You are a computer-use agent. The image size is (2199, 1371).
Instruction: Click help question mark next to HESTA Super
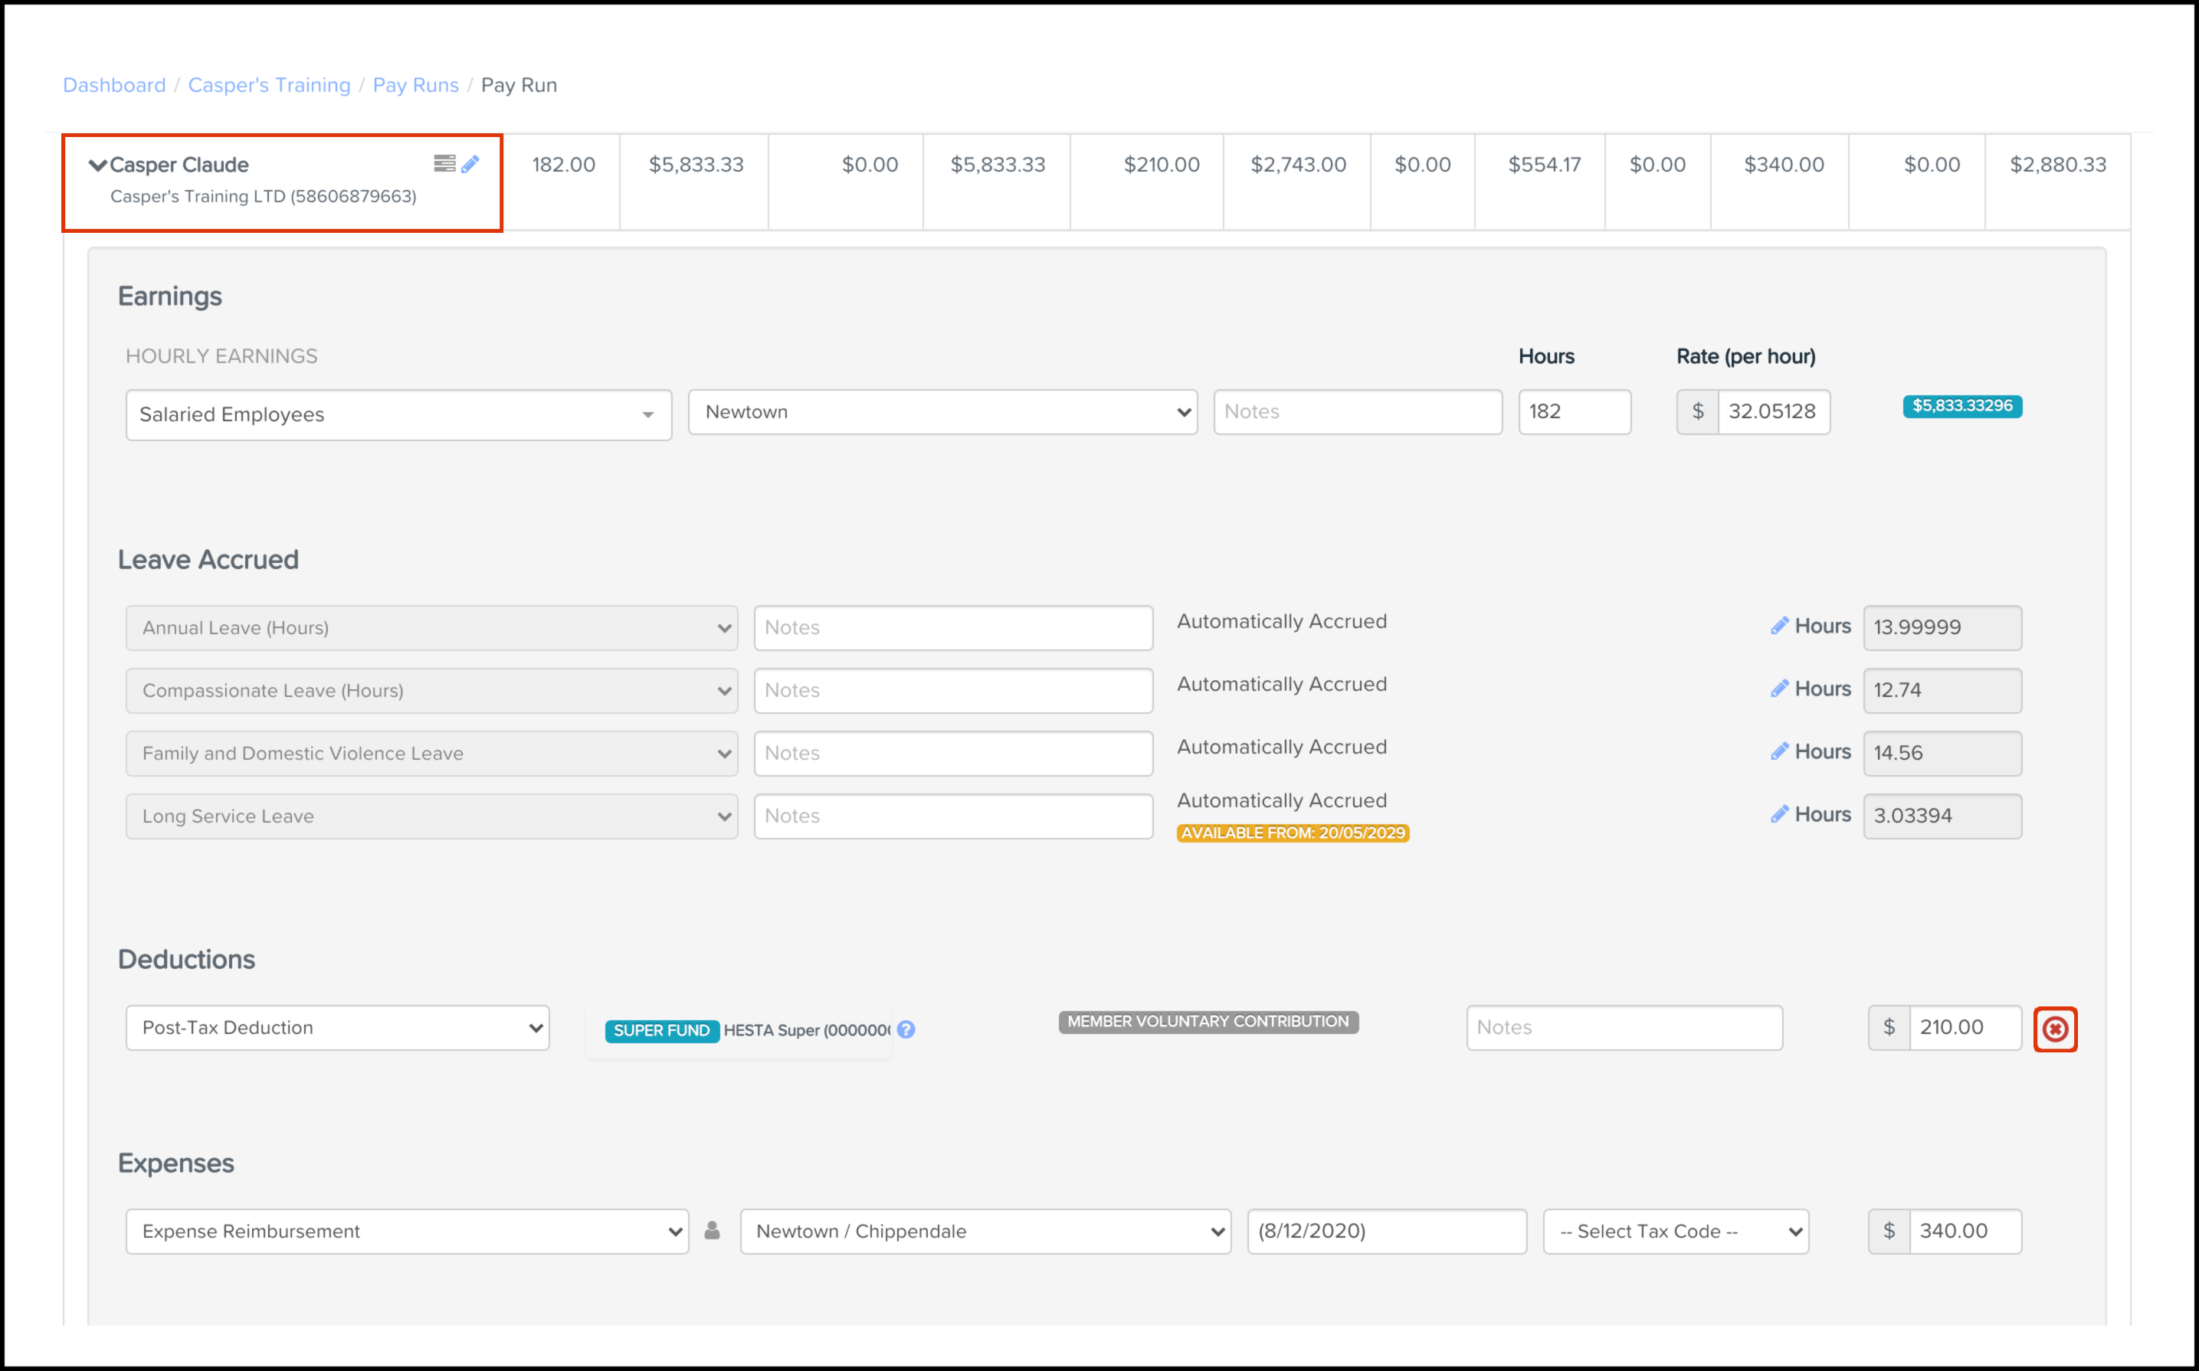pyautogui.click(x=906, y=1029)
